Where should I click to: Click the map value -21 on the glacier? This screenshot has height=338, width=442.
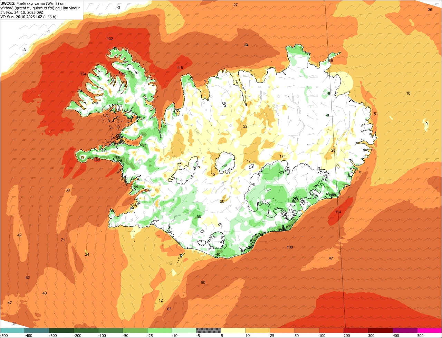281,172
